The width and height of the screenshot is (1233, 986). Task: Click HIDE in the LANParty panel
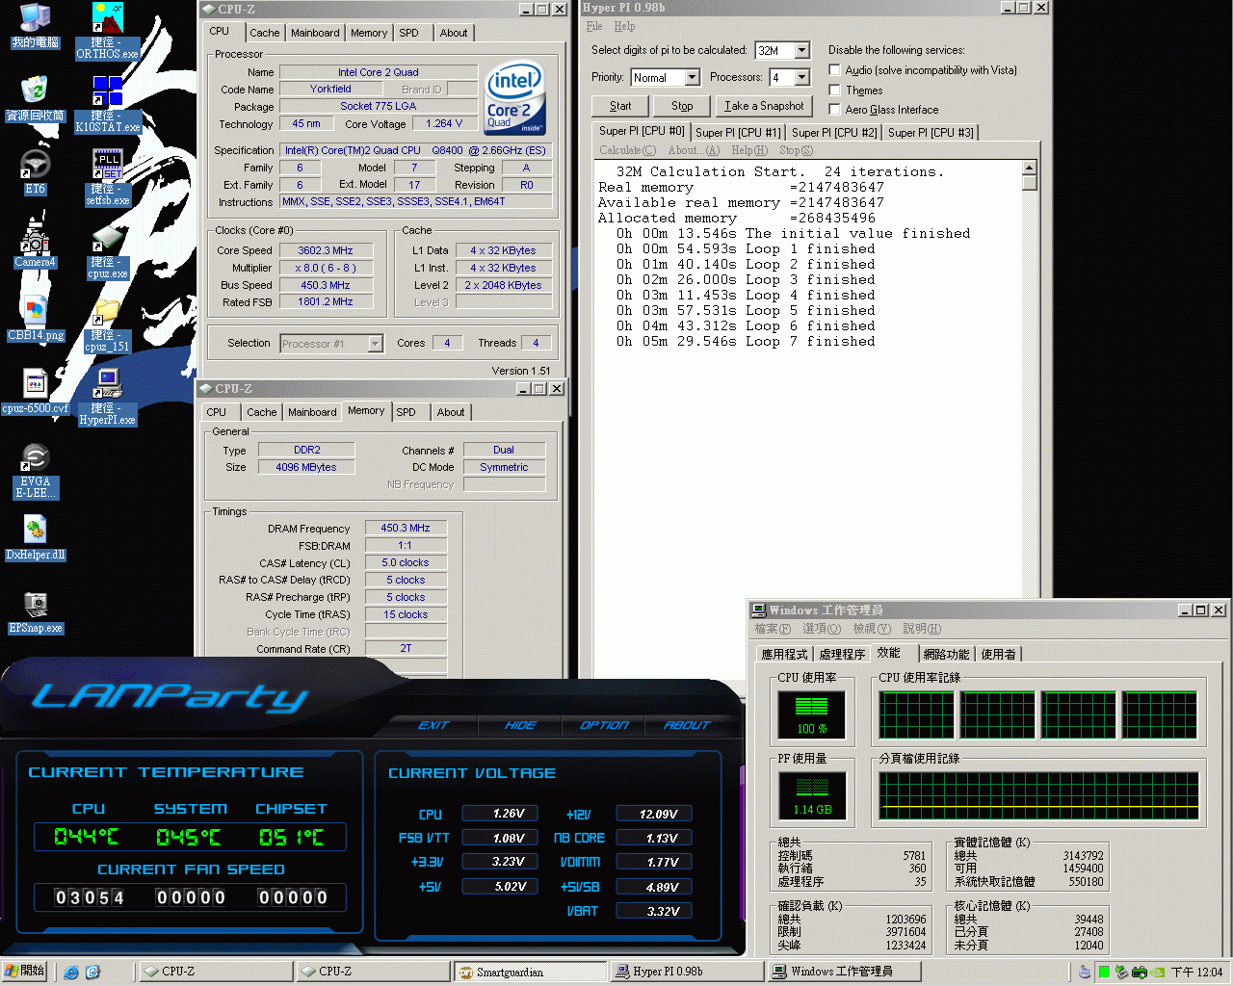coord(520,725)
